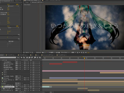The image size is (124, 93).
Task: Open the viewer resolution quality dropdown
Action: [x=52, y=52]
